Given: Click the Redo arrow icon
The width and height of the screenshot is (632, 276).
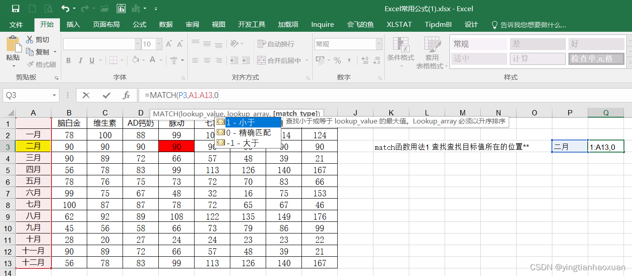Looking at the screenshot, I should (85, 8).
